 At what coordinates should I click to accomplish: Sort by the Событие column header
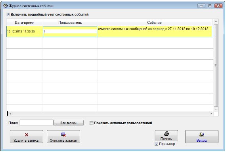point(154,23)
